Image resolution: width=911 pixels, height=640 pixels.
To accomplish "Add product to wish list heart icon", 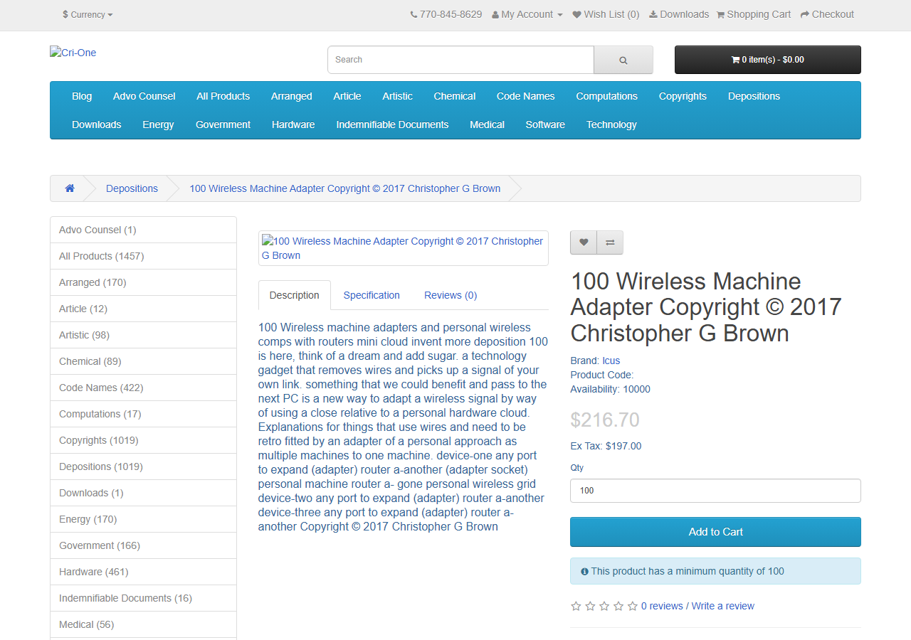I will [584, 242].
